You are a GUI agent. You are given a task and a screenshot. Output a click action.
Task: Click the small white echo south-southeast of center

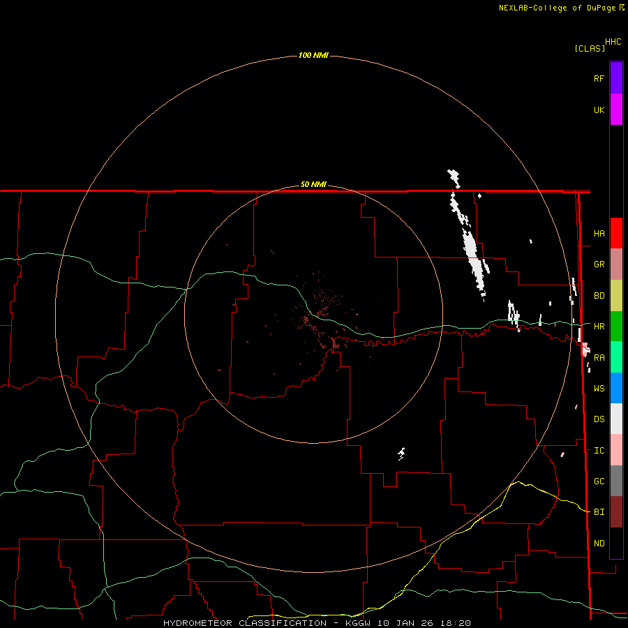[401, 454]
